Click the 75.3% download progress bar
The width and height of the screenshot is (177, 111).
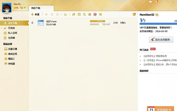pos(100,21)
